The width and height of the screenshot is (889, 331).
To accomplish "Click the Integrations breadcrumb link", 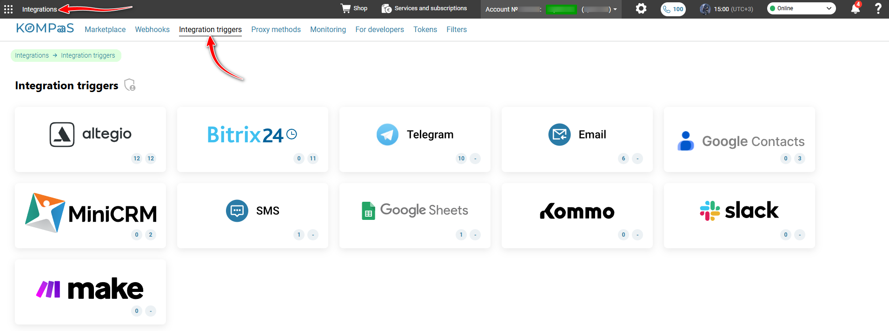I will click(x=32, y=55).
